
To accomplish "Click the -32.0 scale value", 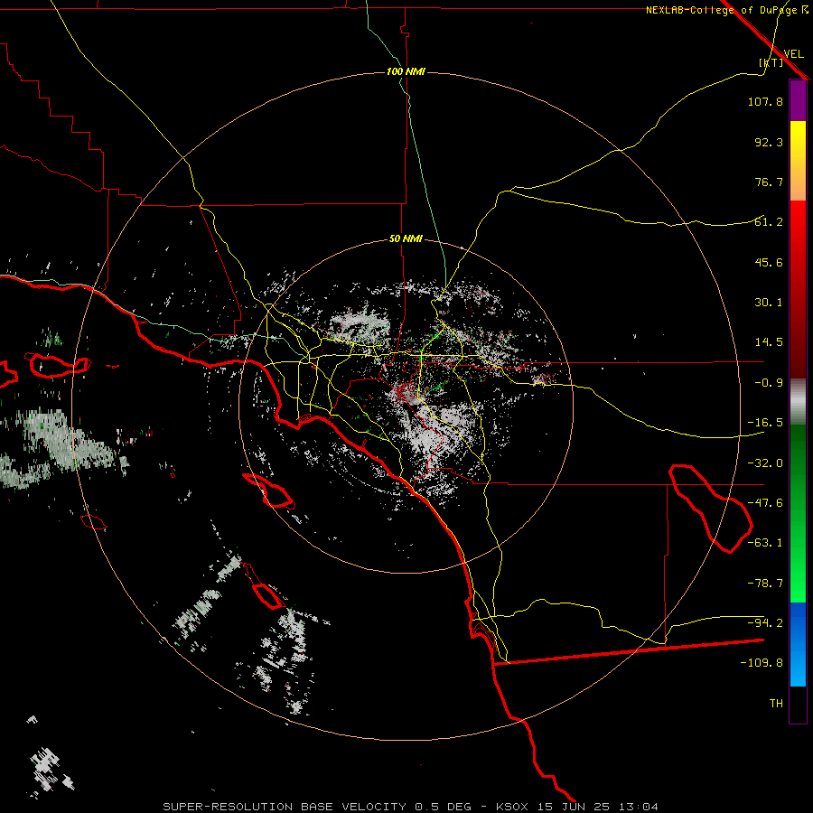I will (x=765, y=463).
